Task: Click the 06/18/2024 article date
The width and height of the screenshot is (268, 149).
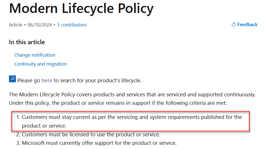Action: 40,25
